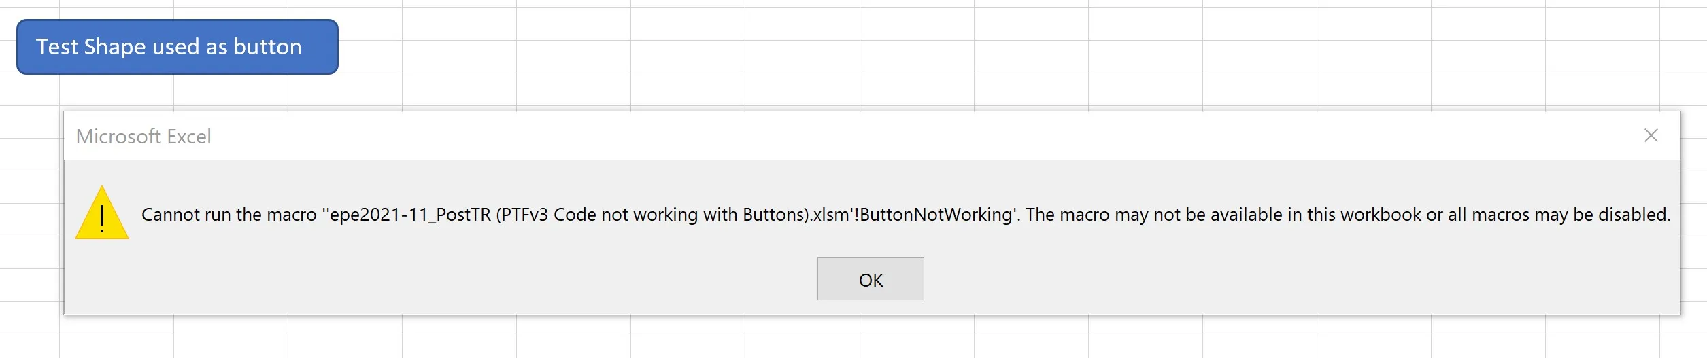Close the Microsoft Excel error dialog

pos(1651,136)
